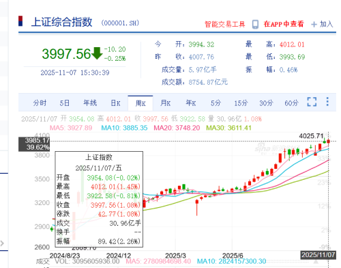Viewport: 341px width, 268px height.
Task: Click the 开盘 row in tooltip
Action: (x=99, y=178)
